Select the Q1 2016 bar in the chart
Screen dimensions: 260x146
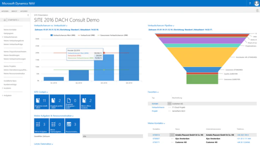pyautogui.click(x=54, y=79)
